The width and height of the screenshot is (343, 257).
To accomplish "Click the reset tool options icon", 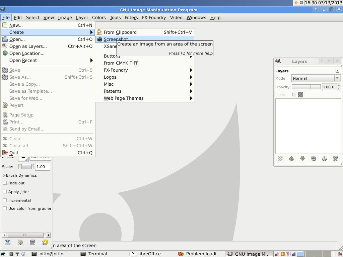I will tap(45, 242).
